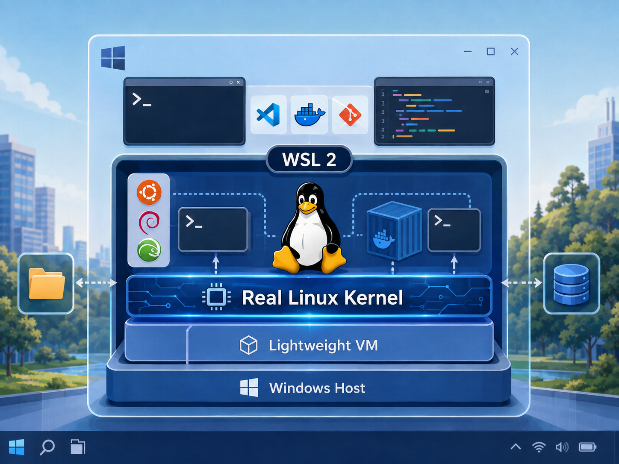619x464 pixels.
Task: Open the Git icon tile
Action: 350,115
